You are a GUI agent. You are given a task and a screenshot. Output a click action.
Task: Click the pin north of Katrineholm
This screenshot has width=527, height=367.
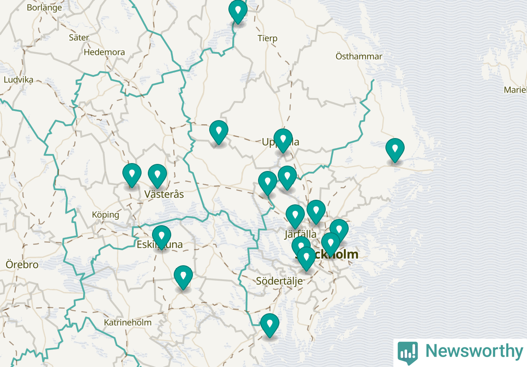183,277
